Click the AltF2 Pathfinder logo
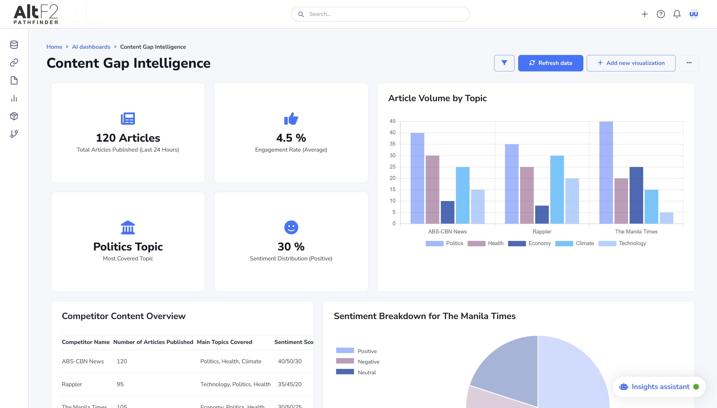Image resolution: width=717 pixels, height=408 pixels. tap(36, 14)
